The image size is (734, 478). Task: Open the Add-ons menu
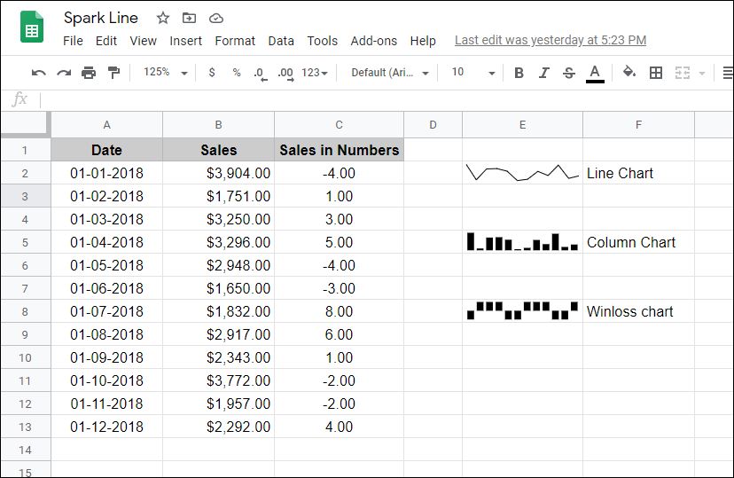coord(373,41)
